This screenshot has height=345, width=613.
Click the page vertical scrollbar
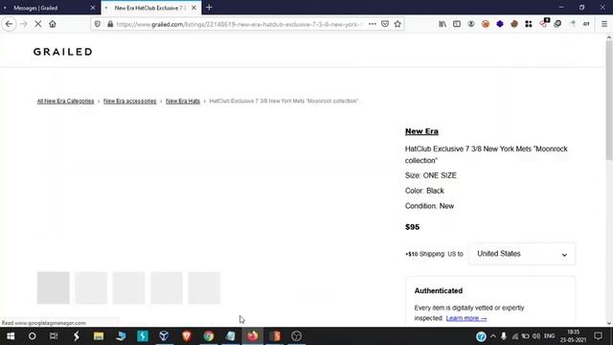tap(609, 100)
